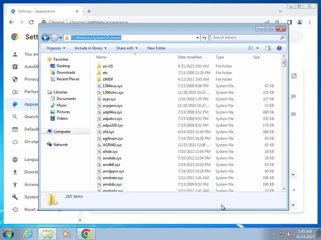Open the Videos library
This screenshot has height=240, width=321.
(62, 118)
